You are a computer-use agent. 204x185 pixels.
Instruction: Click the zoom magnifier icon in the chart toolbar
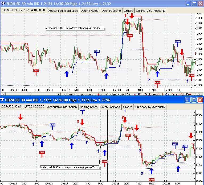145,95
